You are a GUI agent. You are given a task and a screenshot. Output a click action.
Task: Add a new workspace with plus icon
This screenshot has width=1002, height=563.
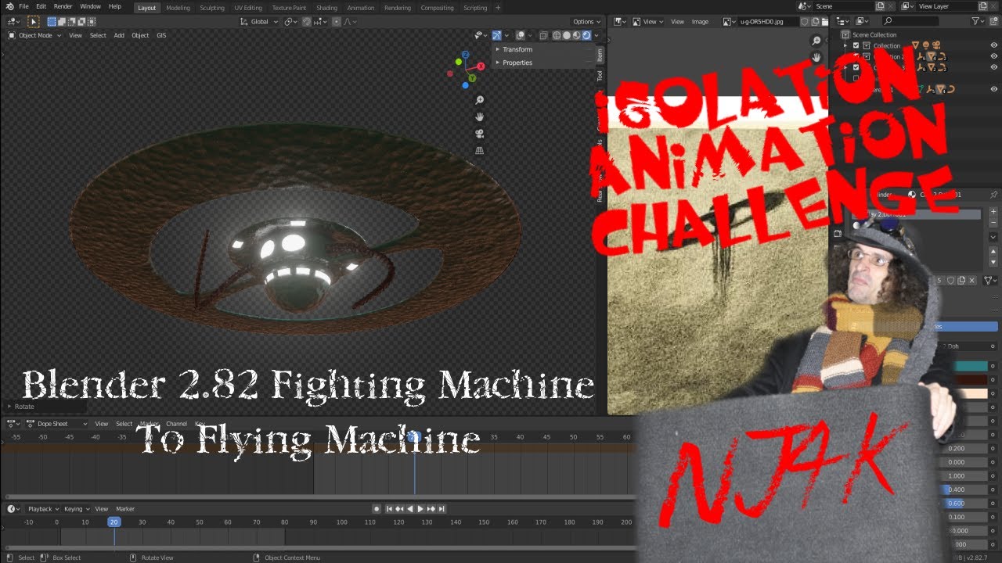click(498, 8)
